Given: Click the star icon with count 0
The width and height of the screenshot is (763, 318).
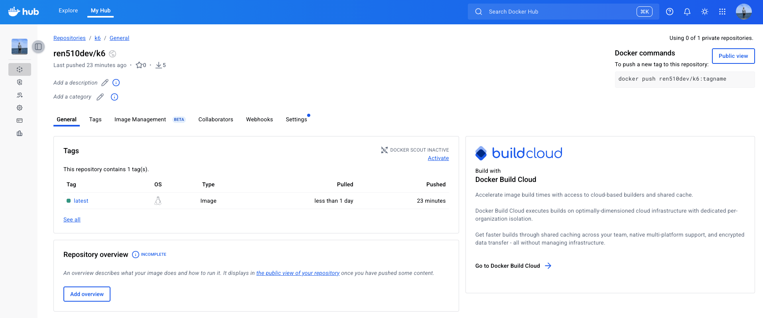Looking at the screenshot, I should coord(139,65).
